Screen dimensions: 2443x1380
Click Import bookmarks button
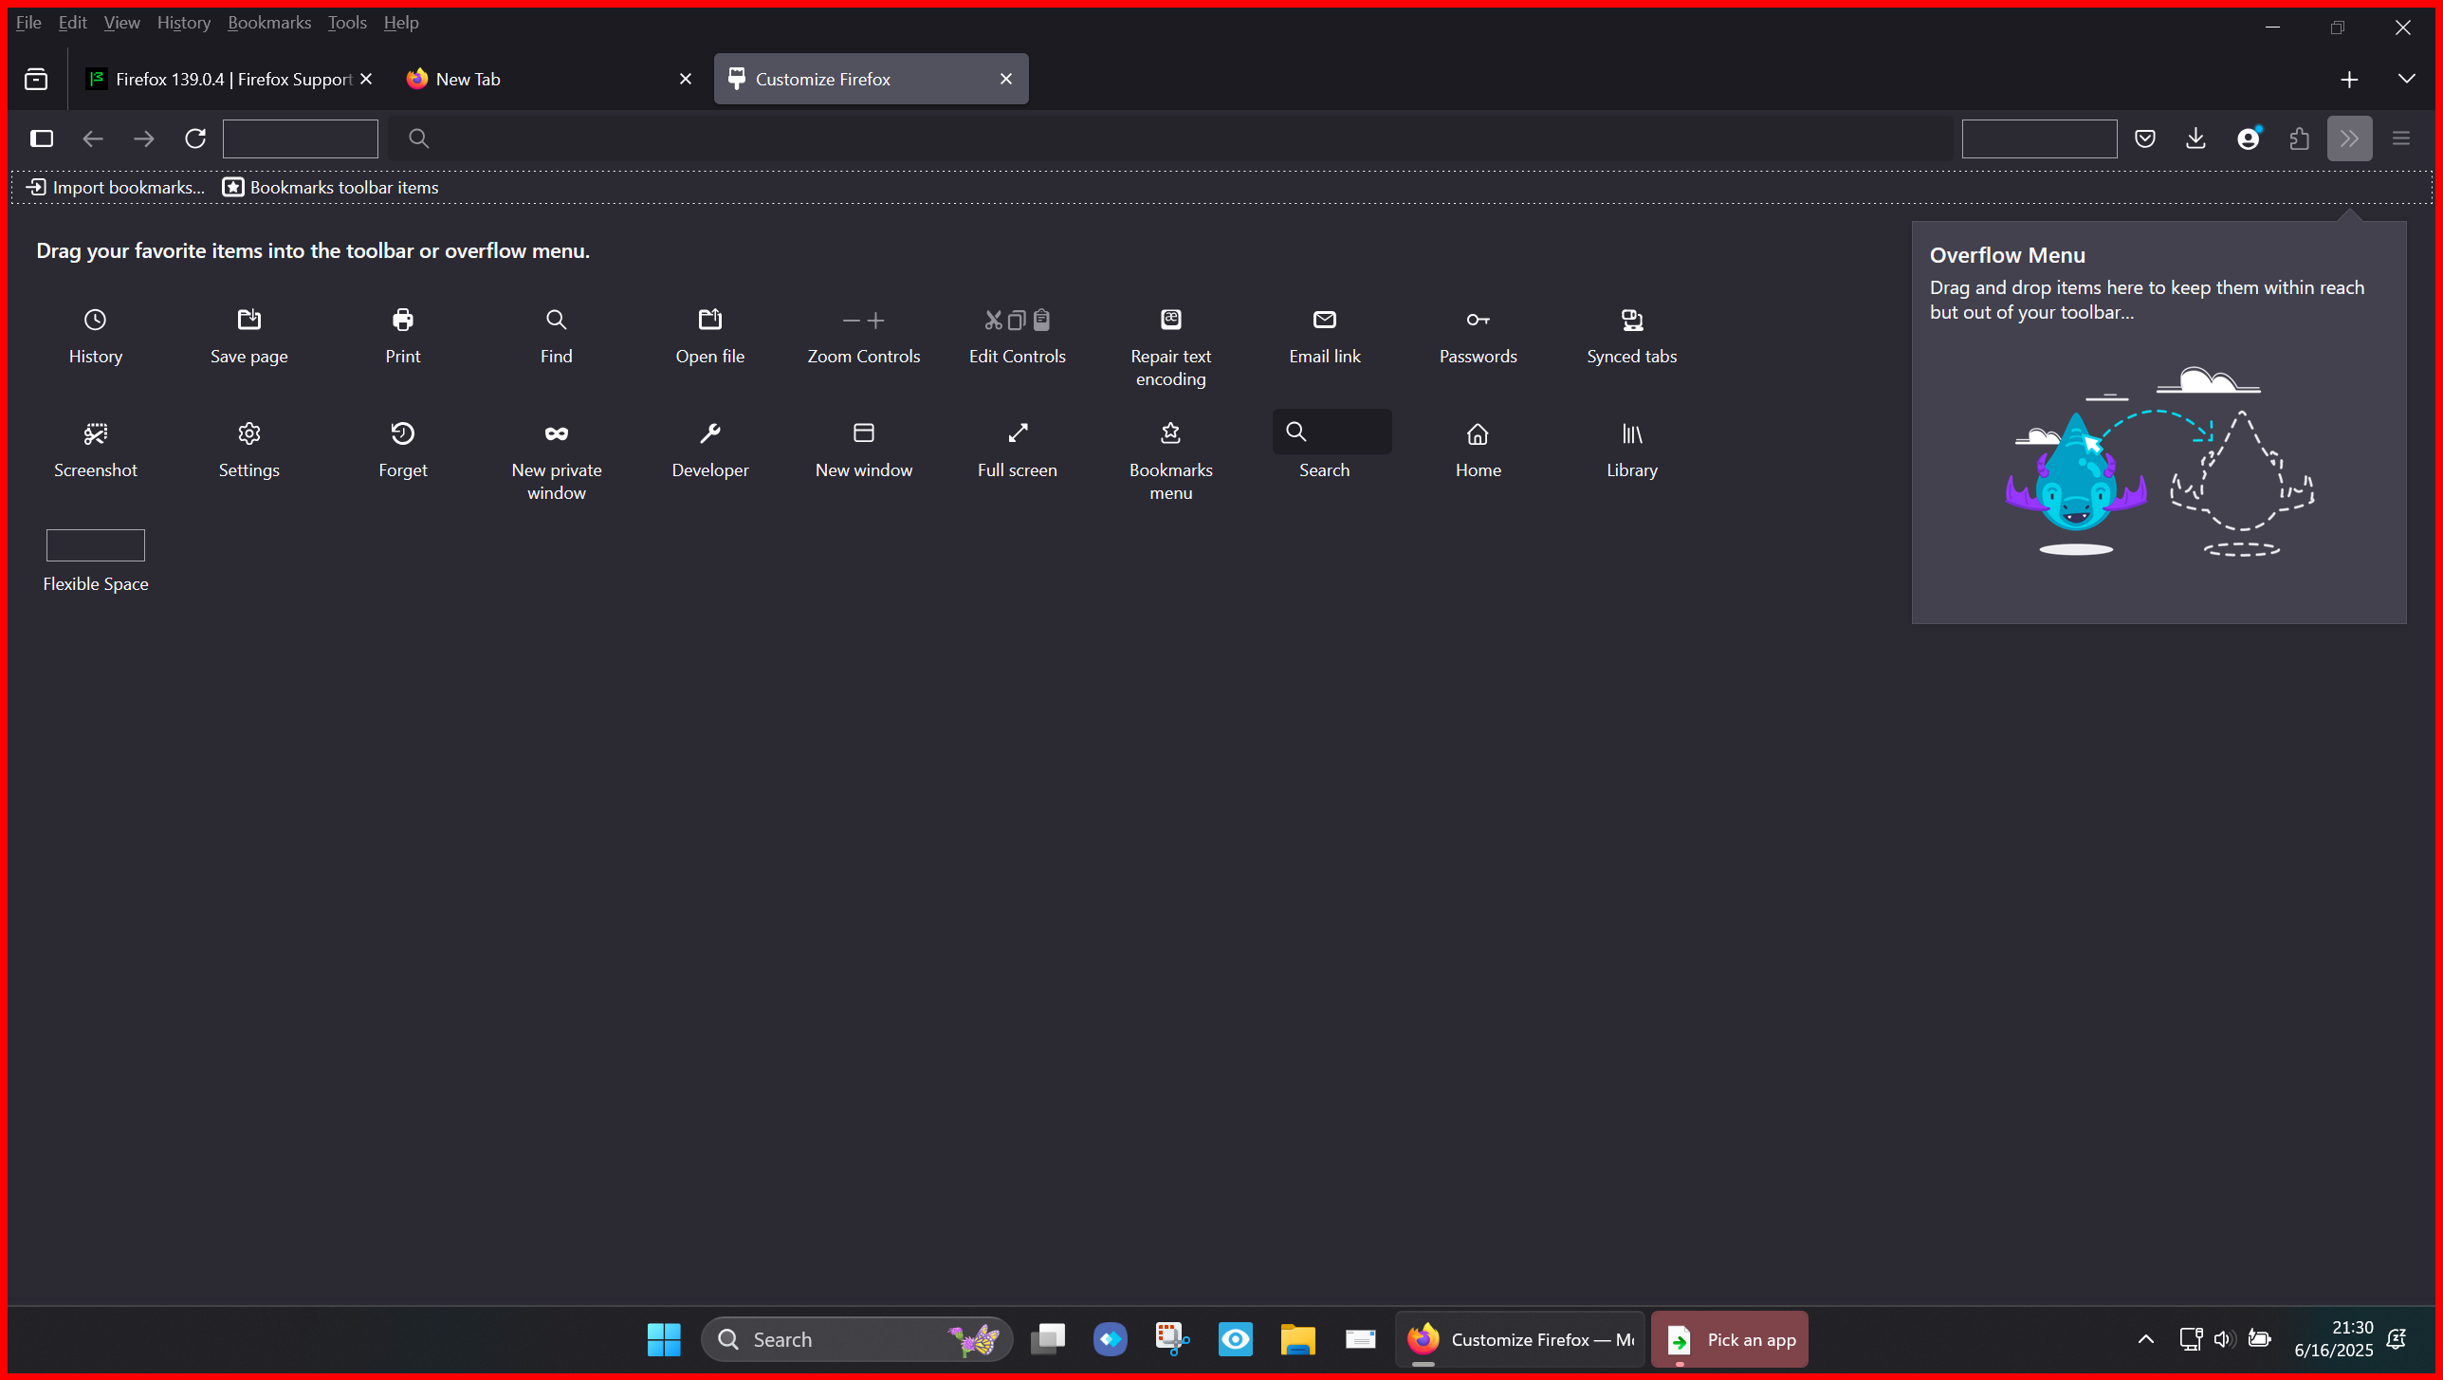pyautogui.click(x=115, y=187)
